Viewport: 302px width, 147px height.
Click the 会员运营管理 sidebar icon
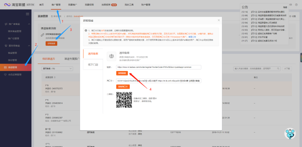click(5, 75)
